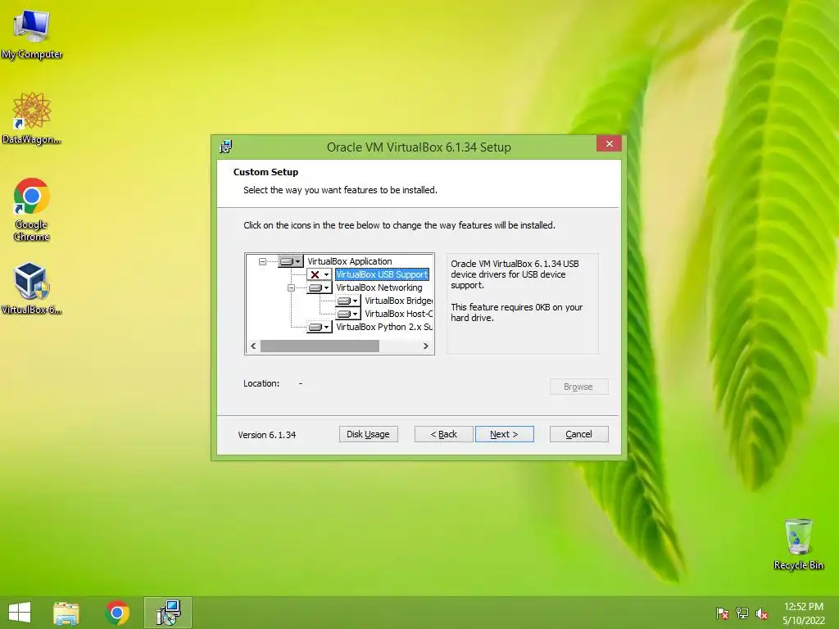Viewport: 839px width, 629px height.
Task: Click the 'Location:' label
Action: click(261, 383)
